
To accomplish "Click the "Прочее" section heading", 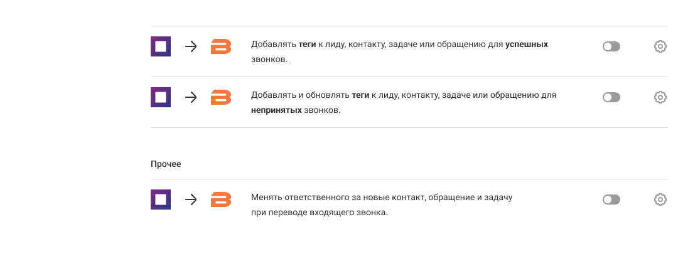I will [166, 164].
